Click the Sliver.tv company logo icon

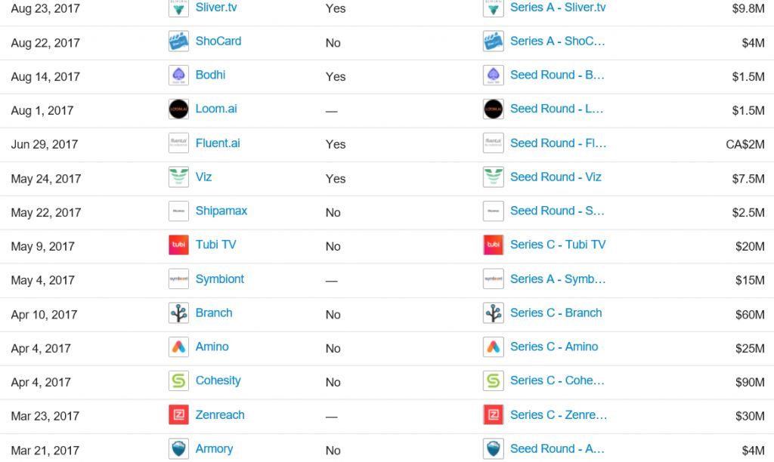pyautogui.click(x=178, y=8)
